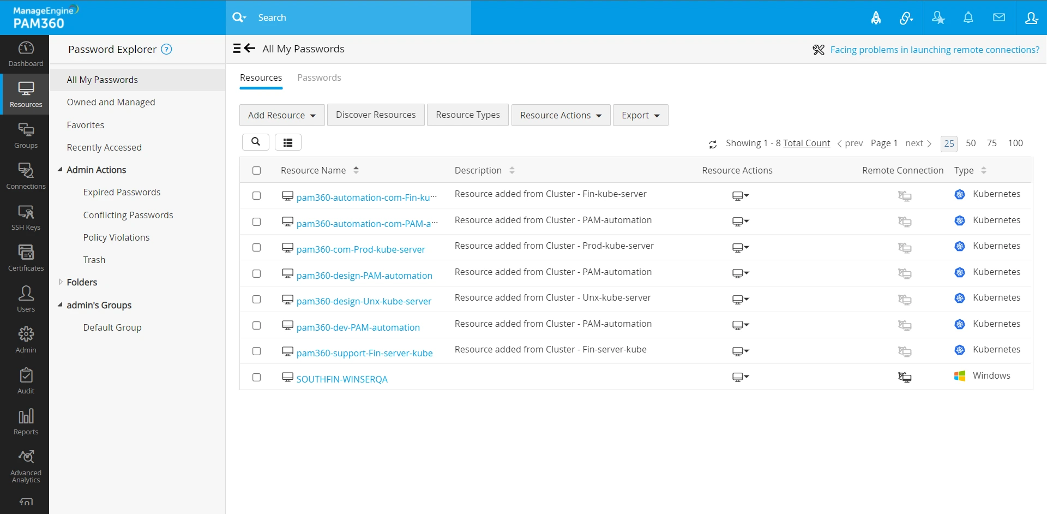The height and width of the screenshot is (514, 1047).
Task: Launch remote connection for SOUTHFIN-WINSERQA
Action: point(904,377)
